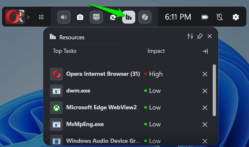249x147 pixels.
Task: Click the High impact label for Opera
Action: [x=156, y=74]
